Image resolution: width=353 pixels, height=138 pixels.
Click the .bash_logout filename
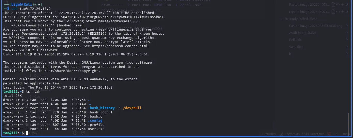(x=100, y=112)
